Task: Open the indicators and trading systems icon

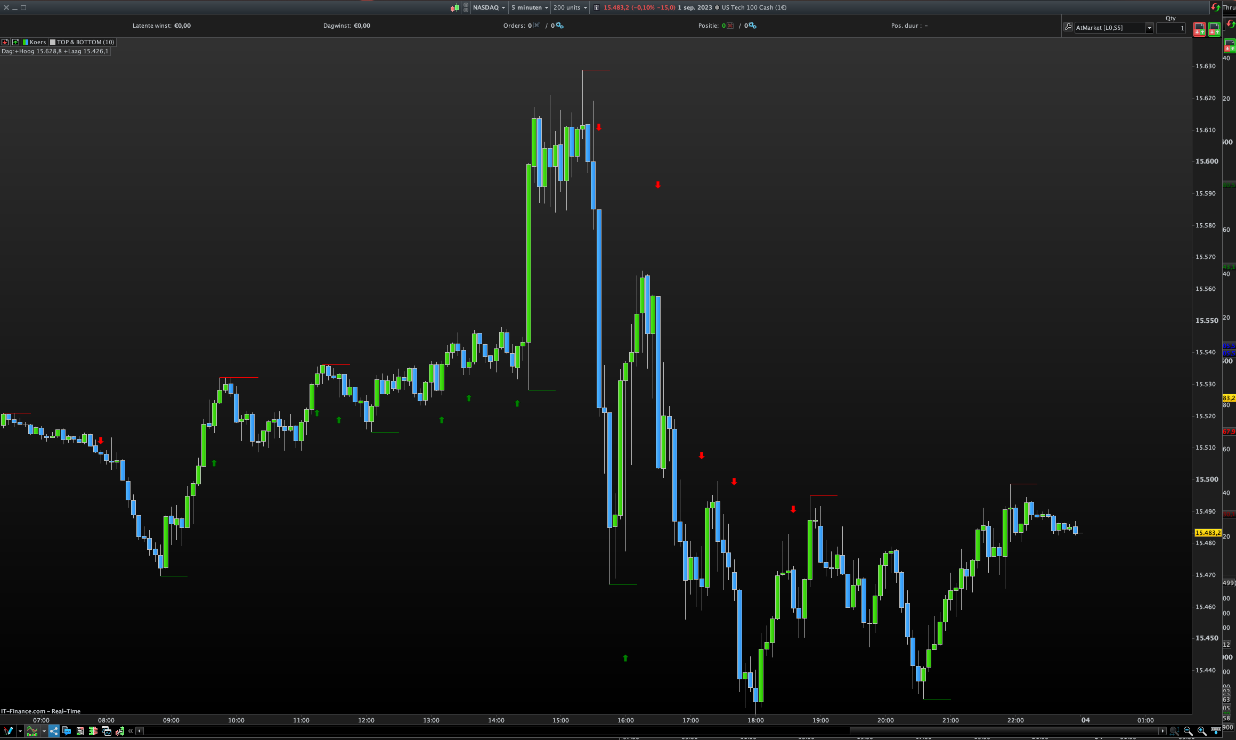Action: (x=32, y=731)
